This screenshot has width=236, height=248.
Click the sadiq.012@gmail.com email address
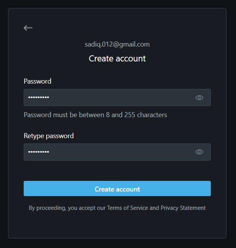117,44
